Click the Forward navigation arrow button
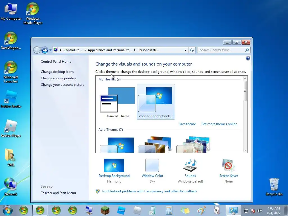Screen dimensions: 288x216 (45, 50)
